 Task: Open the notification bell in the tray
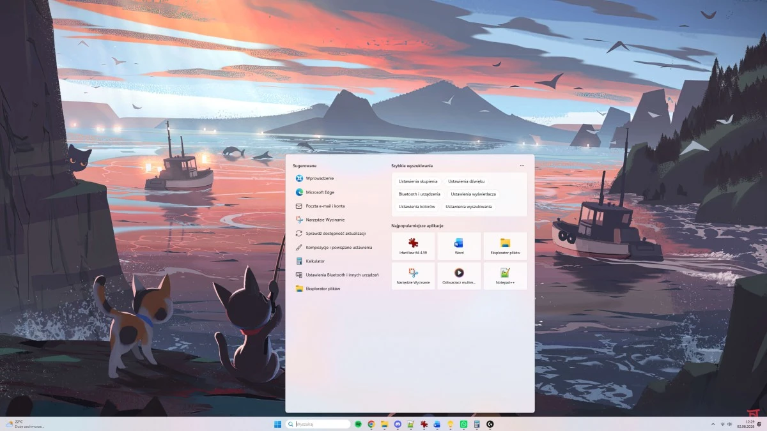[759, 424]
